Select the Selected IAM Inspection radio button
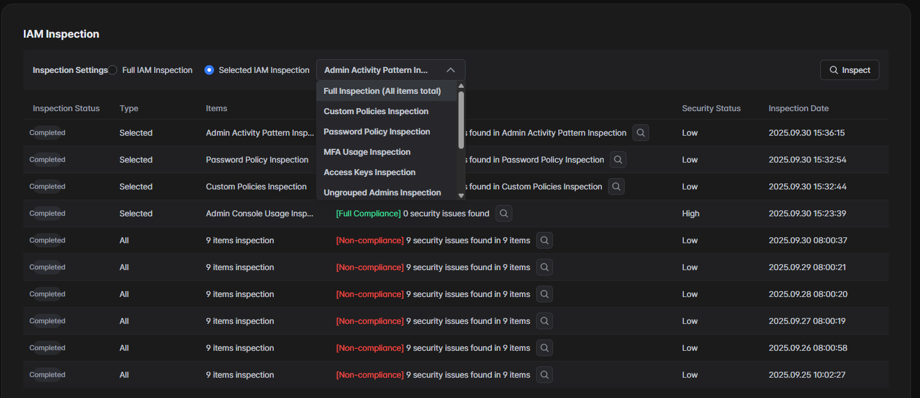Image resolution: width=920 pixels, height=398 pixels. 209,70
